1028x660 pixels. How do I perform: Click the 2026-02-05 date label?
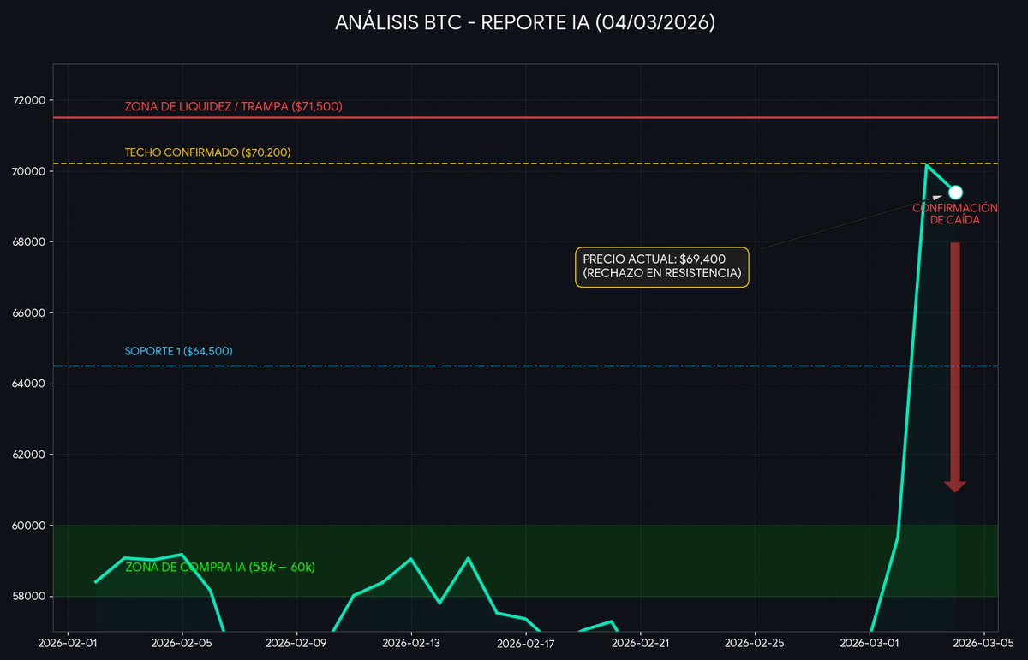coord(182,644)
